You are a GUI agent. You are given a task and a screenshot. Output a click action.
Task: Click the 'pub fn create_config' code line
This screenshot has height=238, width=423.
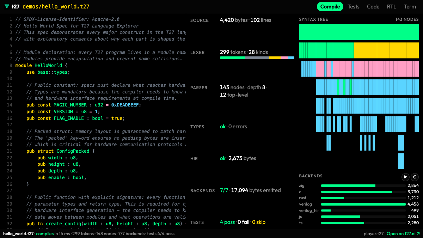[106, 224]
